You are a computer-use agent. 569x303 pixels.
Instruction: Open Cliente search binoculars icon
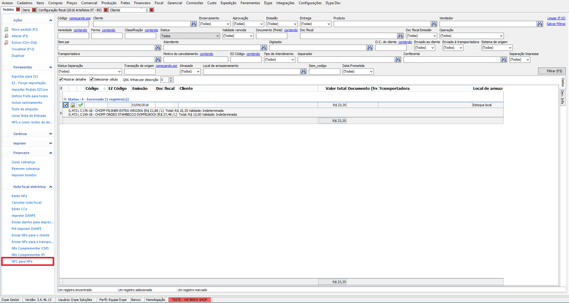coord(193,24)
